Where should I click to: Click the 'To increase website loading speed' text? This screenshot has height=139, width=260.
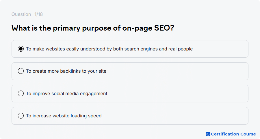(x=64, y=116)
